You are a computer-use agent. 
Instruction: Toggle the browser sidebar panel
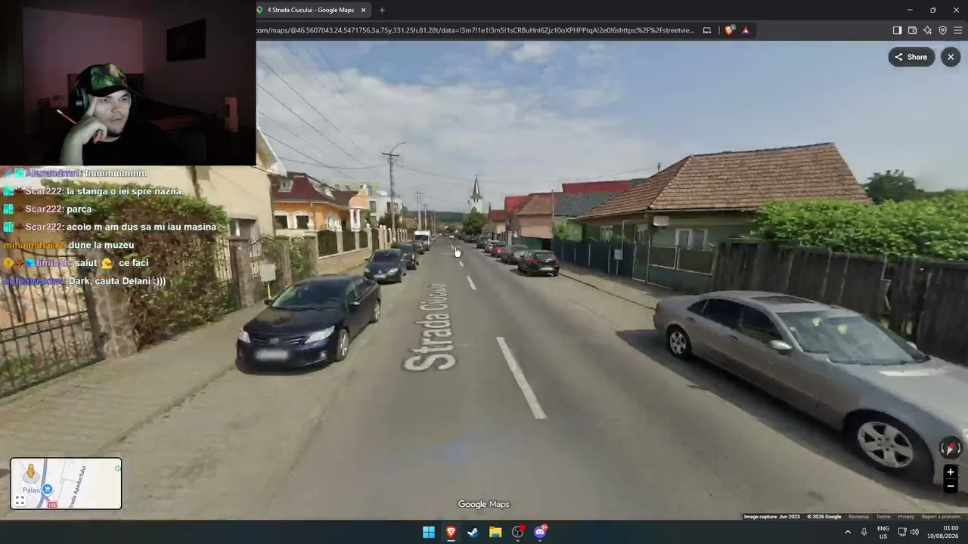[897, 30]
